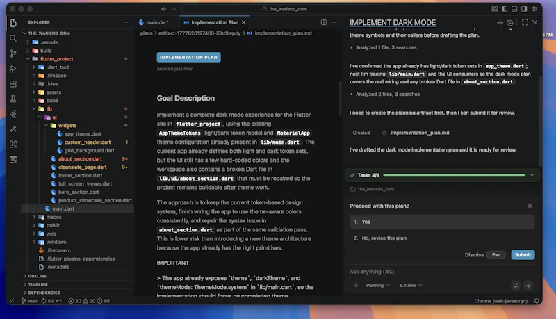Start a new chat with plus icon

(x=500, y=23)
